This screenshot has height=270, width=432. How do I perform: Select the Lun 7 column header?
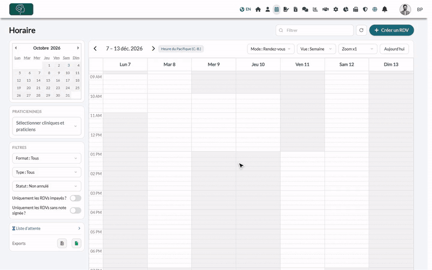click(125, 64)
